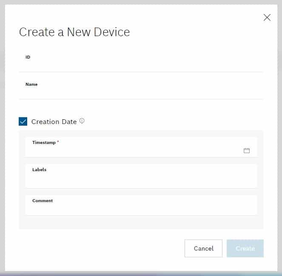This screenshot has width=282, height=276.
Task: Click the info icon beside Creation Date
Action: tap(82, 121)
